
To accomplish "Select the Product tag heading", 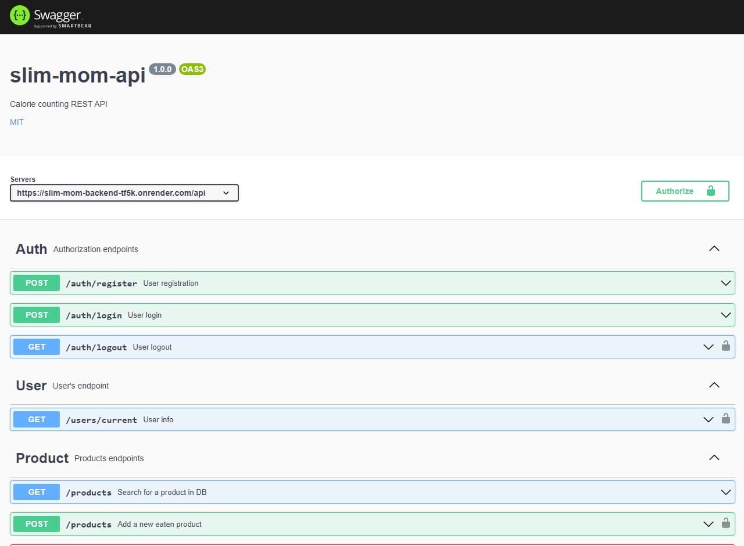I will (42, 458).
